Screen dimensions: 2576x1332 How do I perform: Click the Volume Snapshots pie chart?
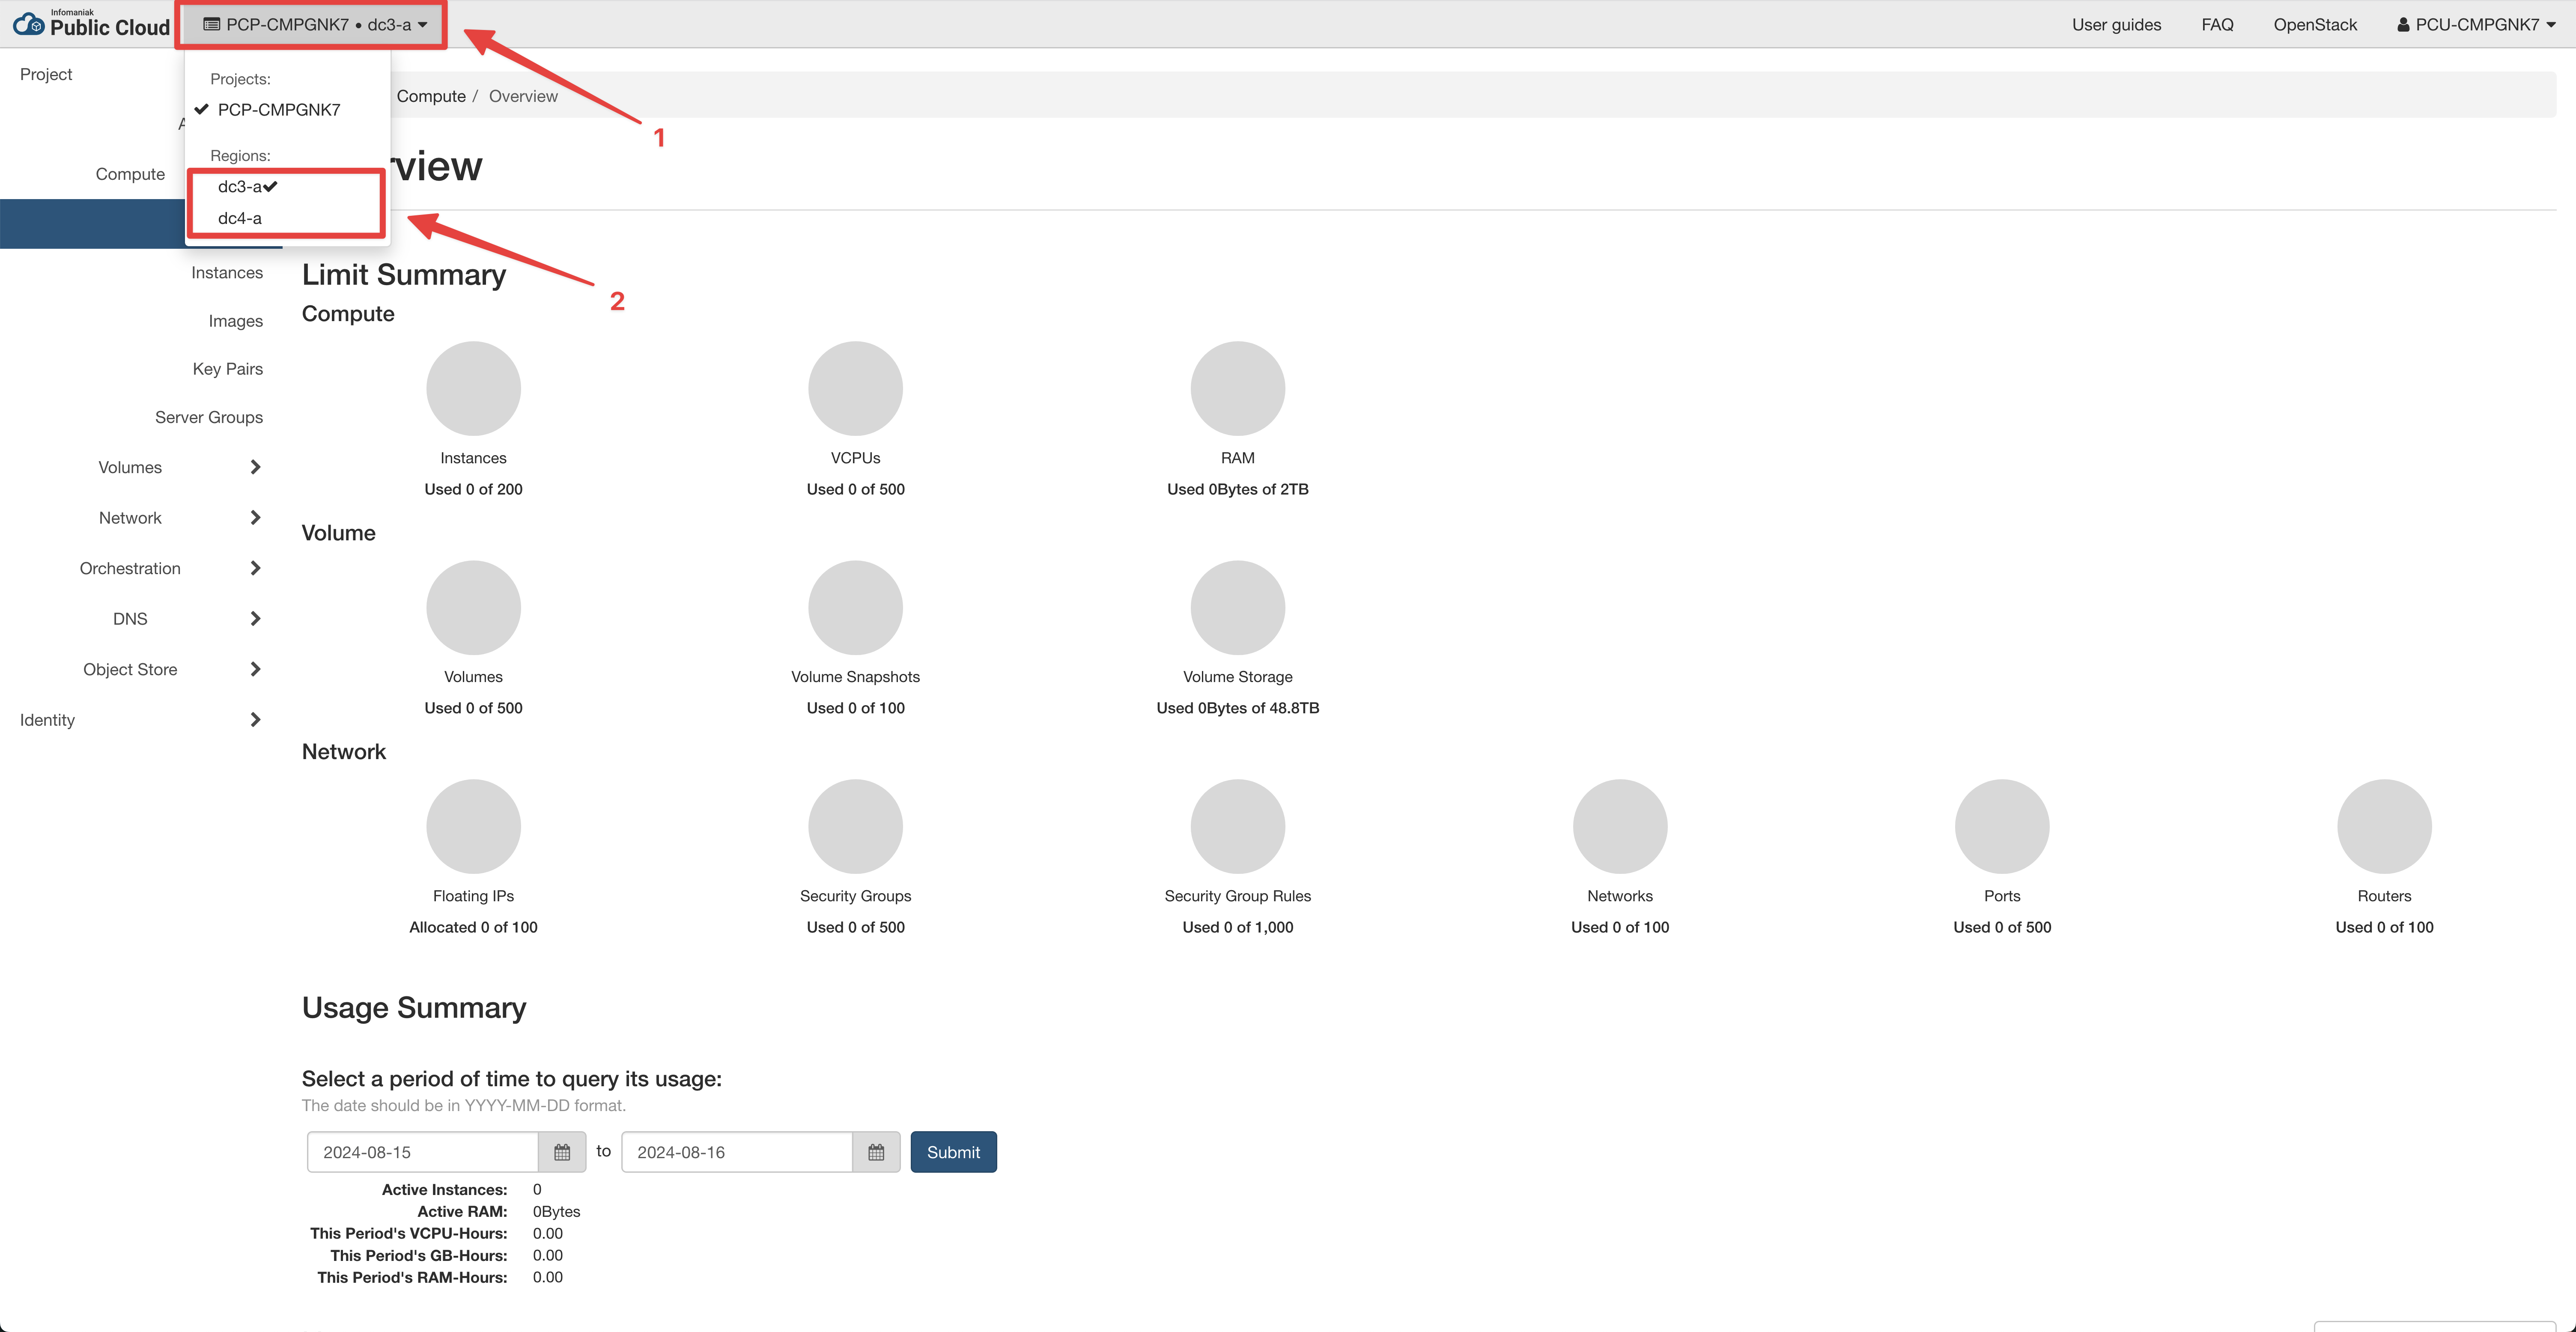pyautogui.click(x=855, y=607)
